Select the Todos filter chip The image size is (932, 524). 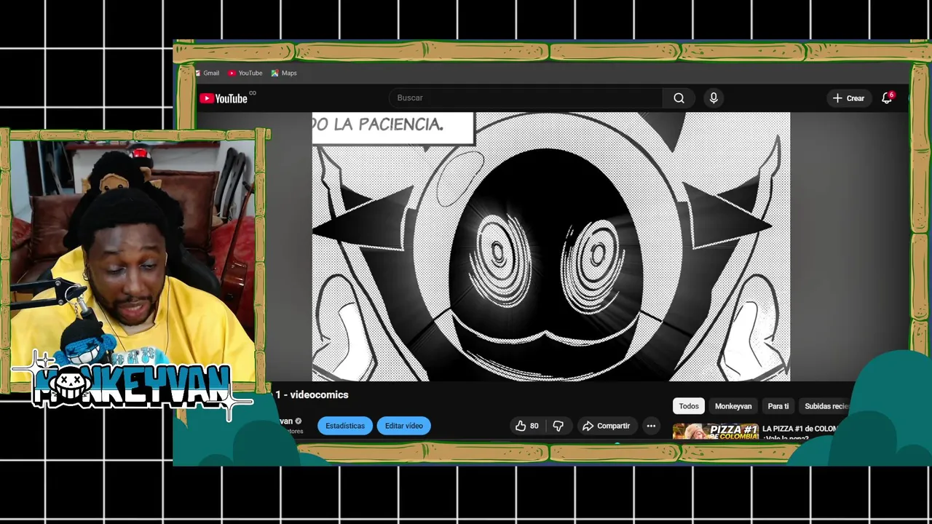click(689, 406)
